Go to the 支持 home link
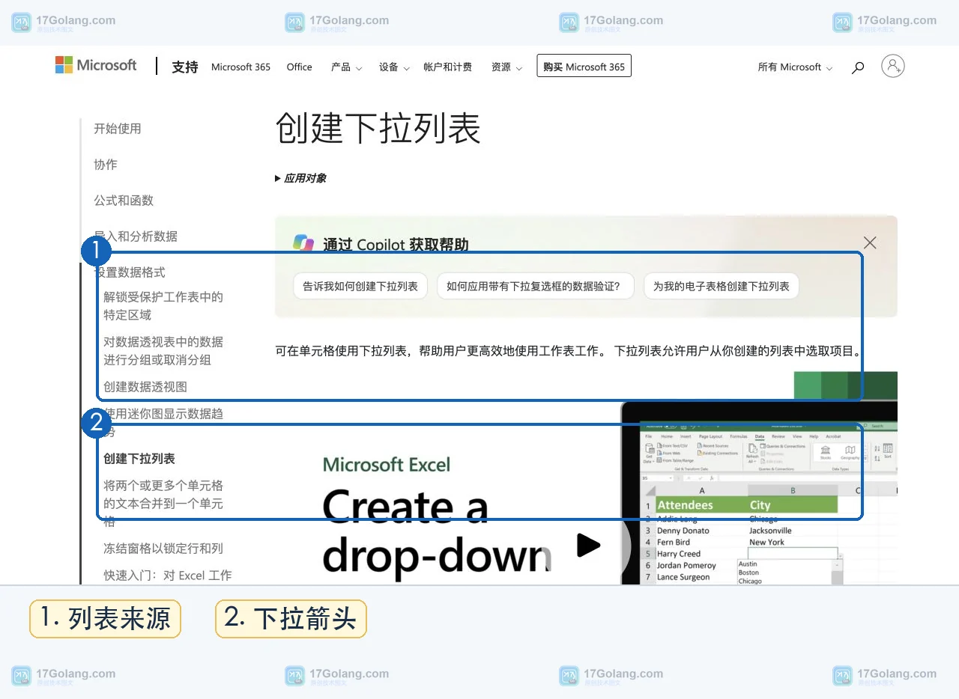The image size is (959, 699). point(185,67)
